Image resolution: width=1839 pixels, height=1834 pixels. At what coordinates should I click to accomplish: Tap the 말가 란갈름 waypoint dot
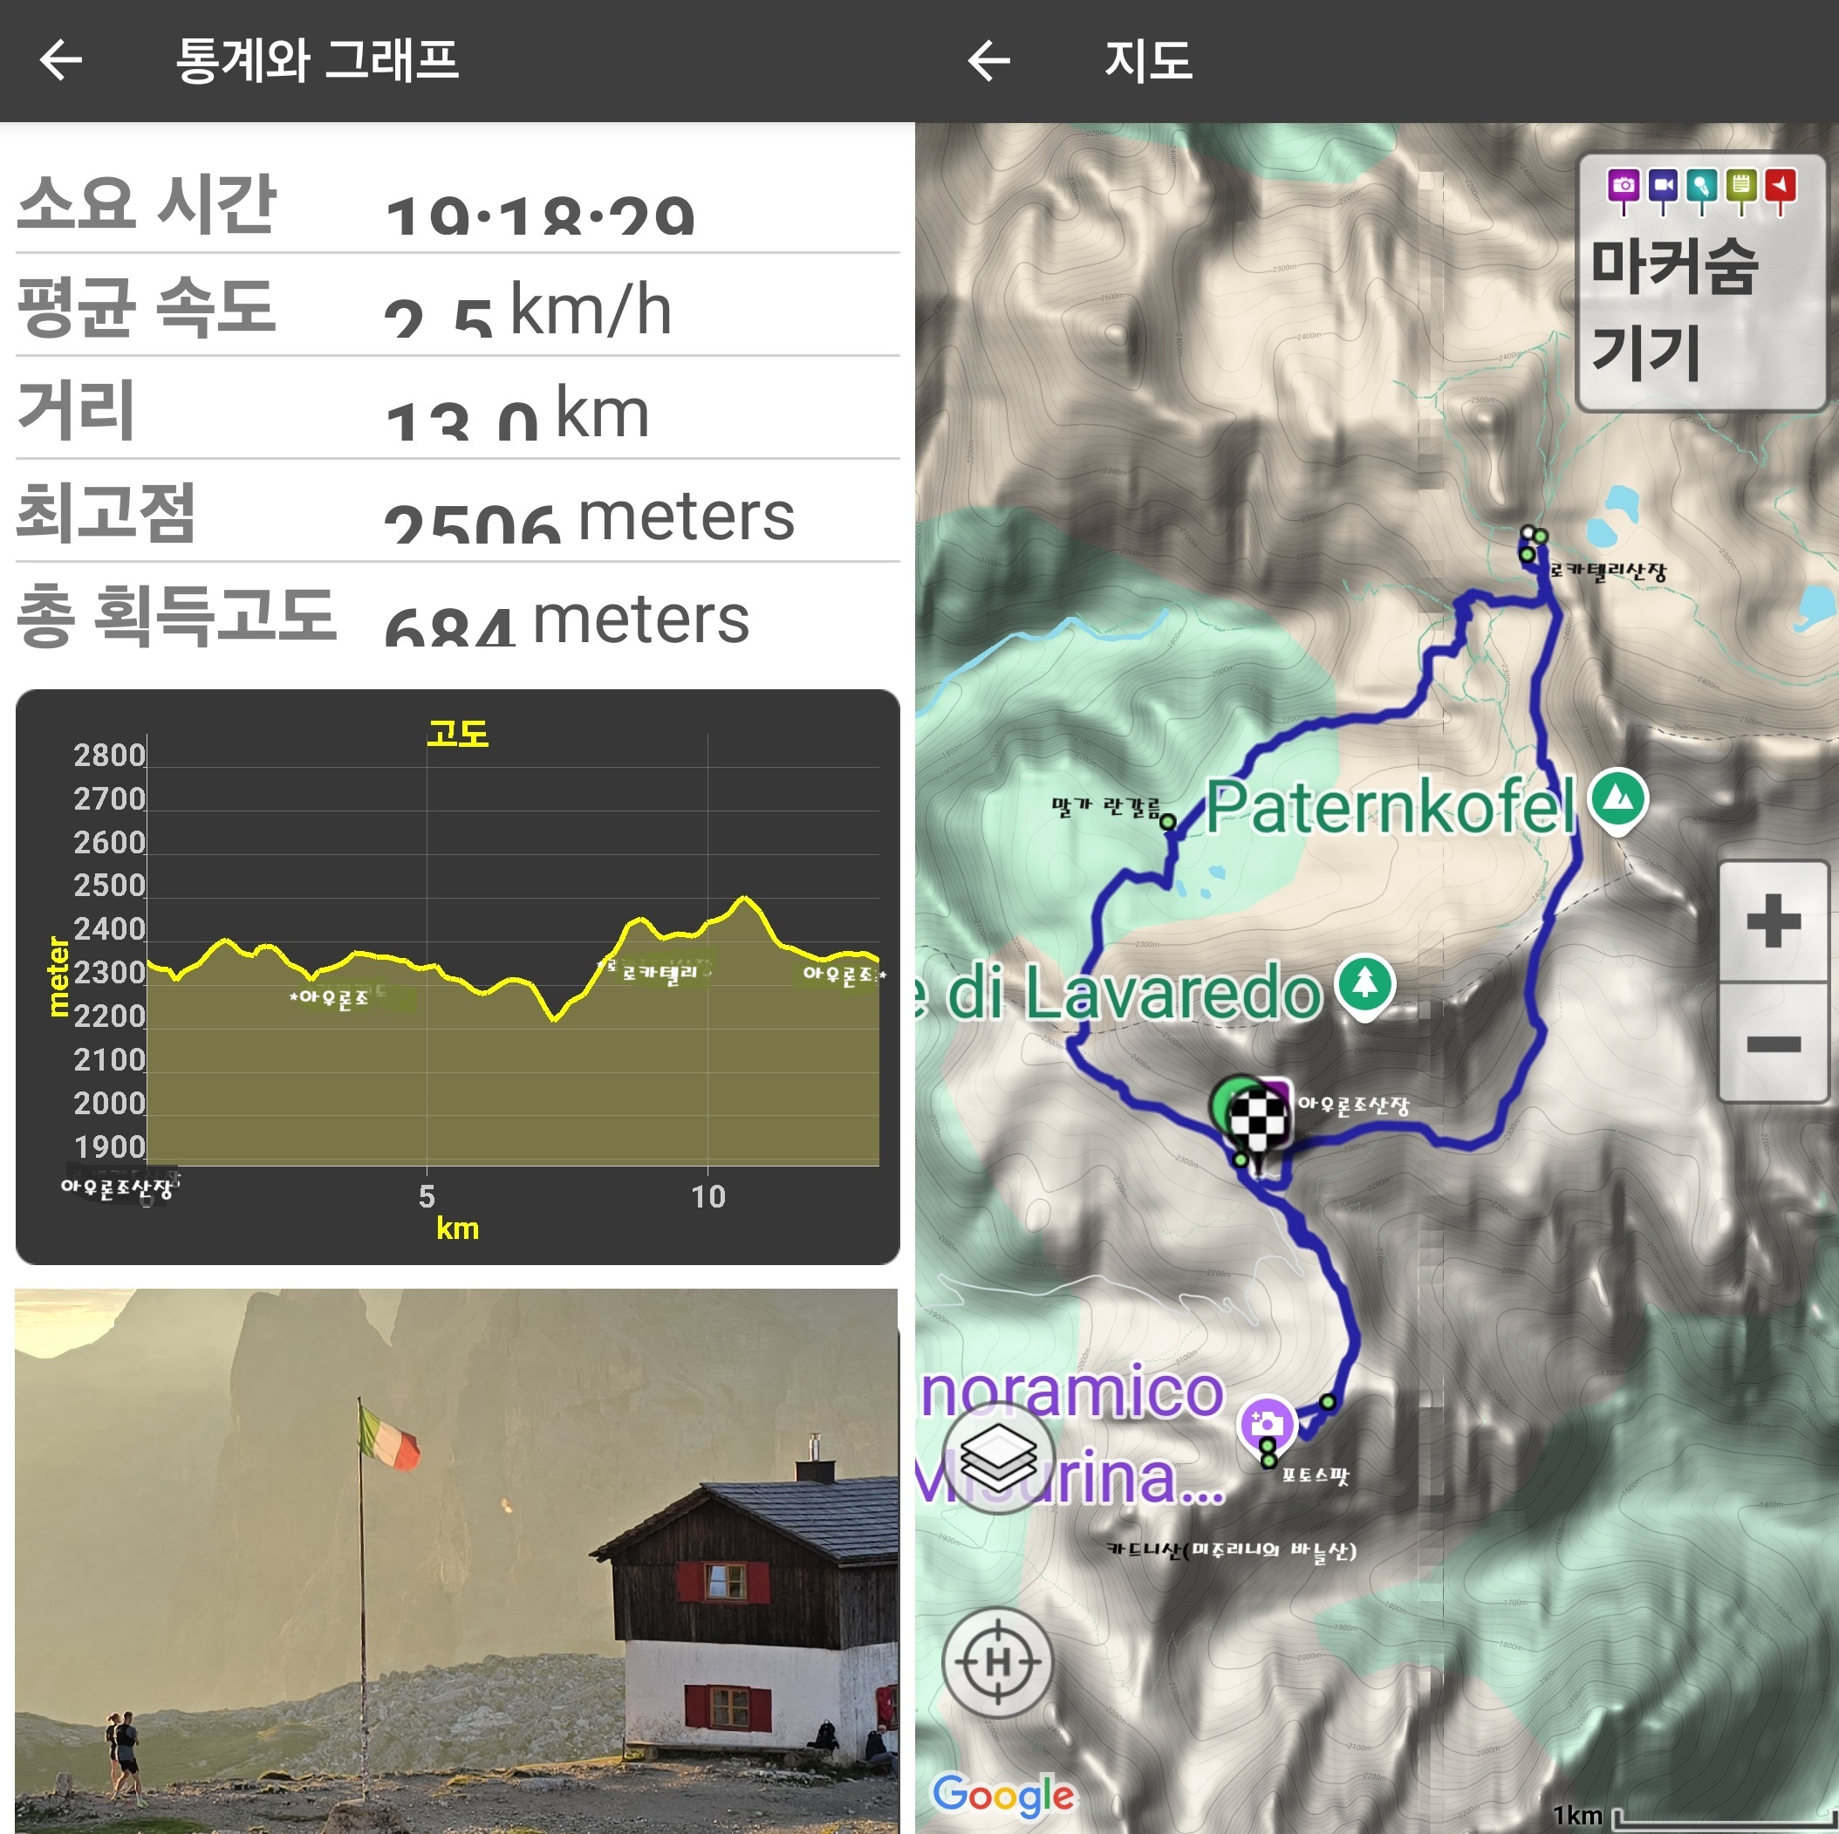coord(1168,821)
